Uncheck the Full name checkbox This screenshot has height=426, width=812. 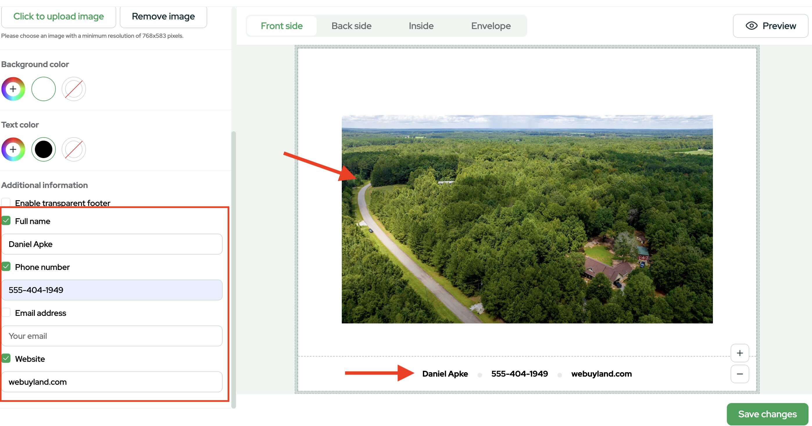6,221
